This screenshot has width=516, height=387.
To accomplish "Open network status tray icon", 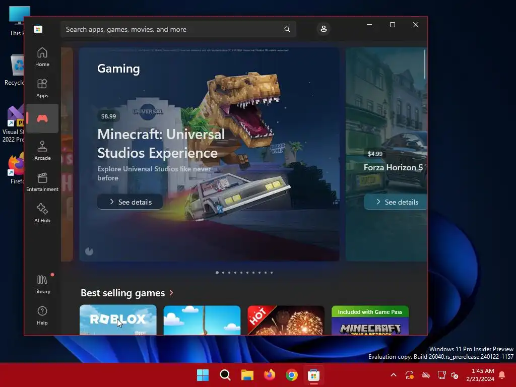I will tap(441, 375).
